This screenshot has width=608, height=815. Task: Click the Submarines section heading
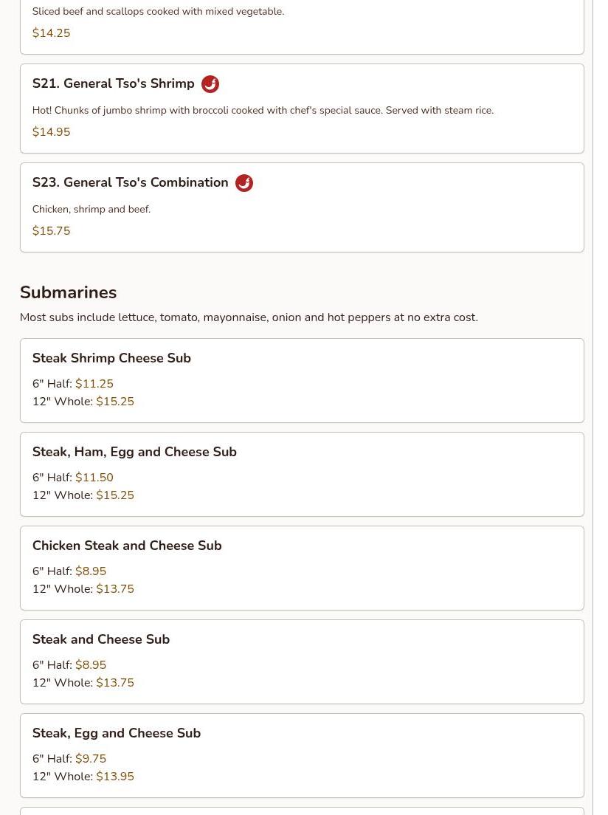(x=69, y=292)
